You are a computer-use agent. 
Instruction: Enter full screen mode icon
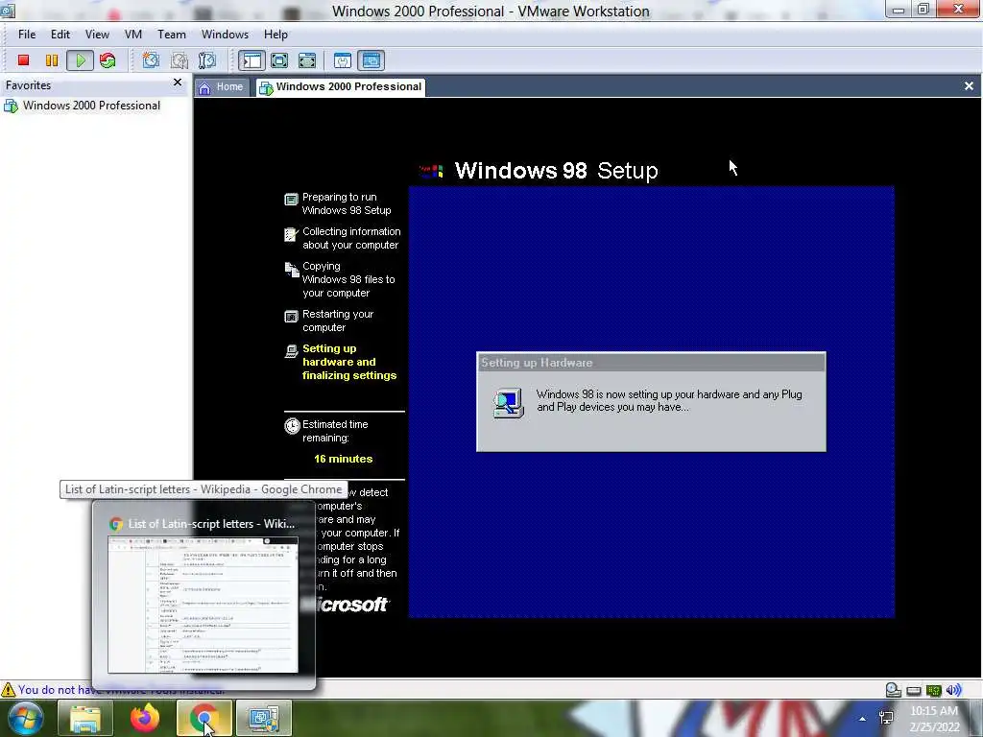coord(279,60)
